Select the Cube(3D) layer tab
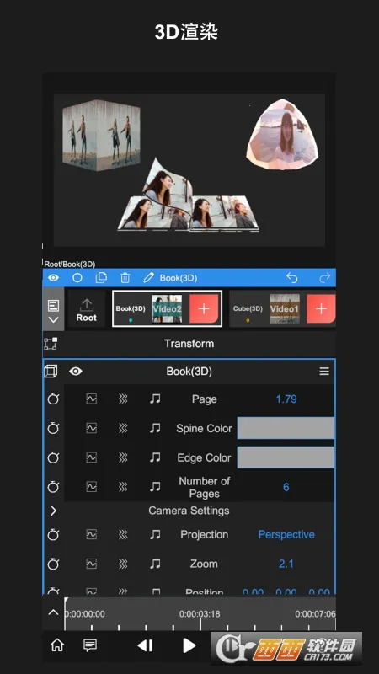The height and width of the screenshot is (674, 379). [x=248, y=308]
